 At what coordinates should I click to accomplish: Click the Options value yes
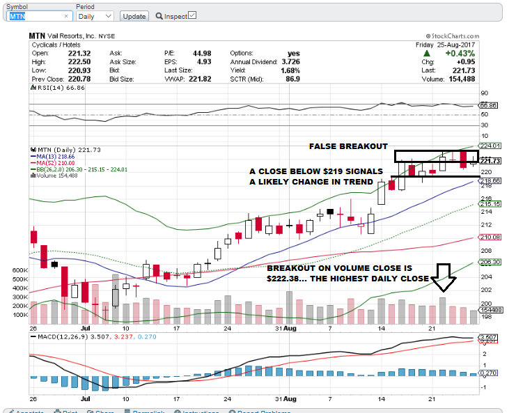[294, 54]
